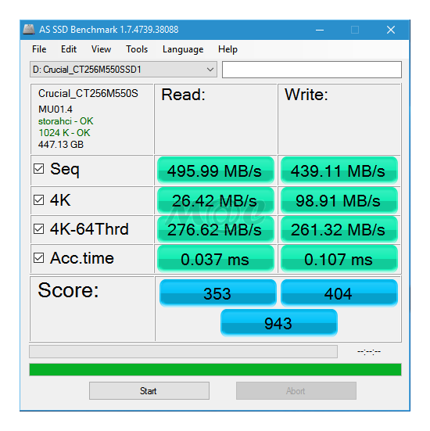The image size is (430, 431).
Task: Click the AS SSD Benchmark title bar icon
Action: click(29, 30)
